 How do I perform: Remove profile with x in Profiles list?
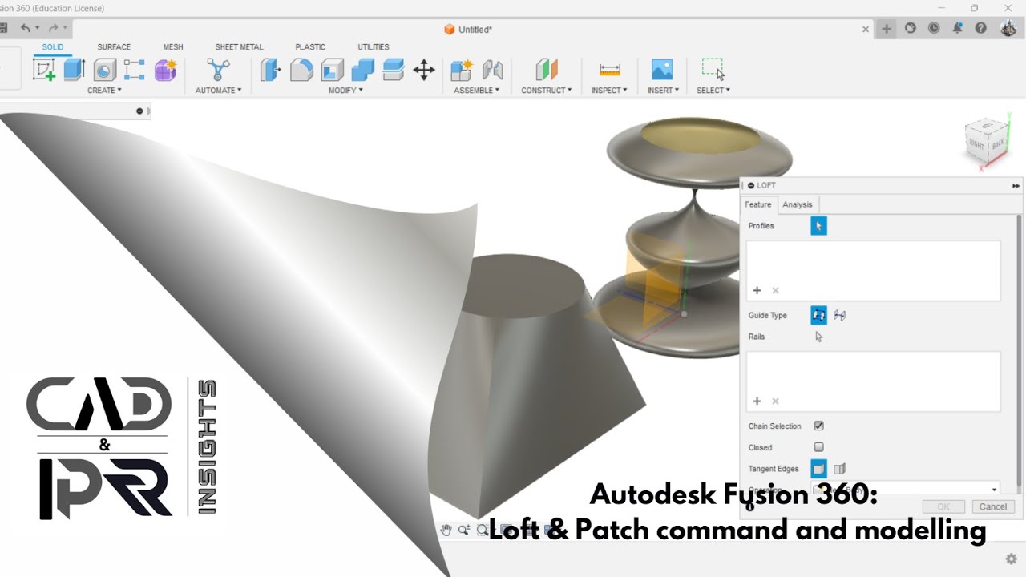[x=775, y=290]
